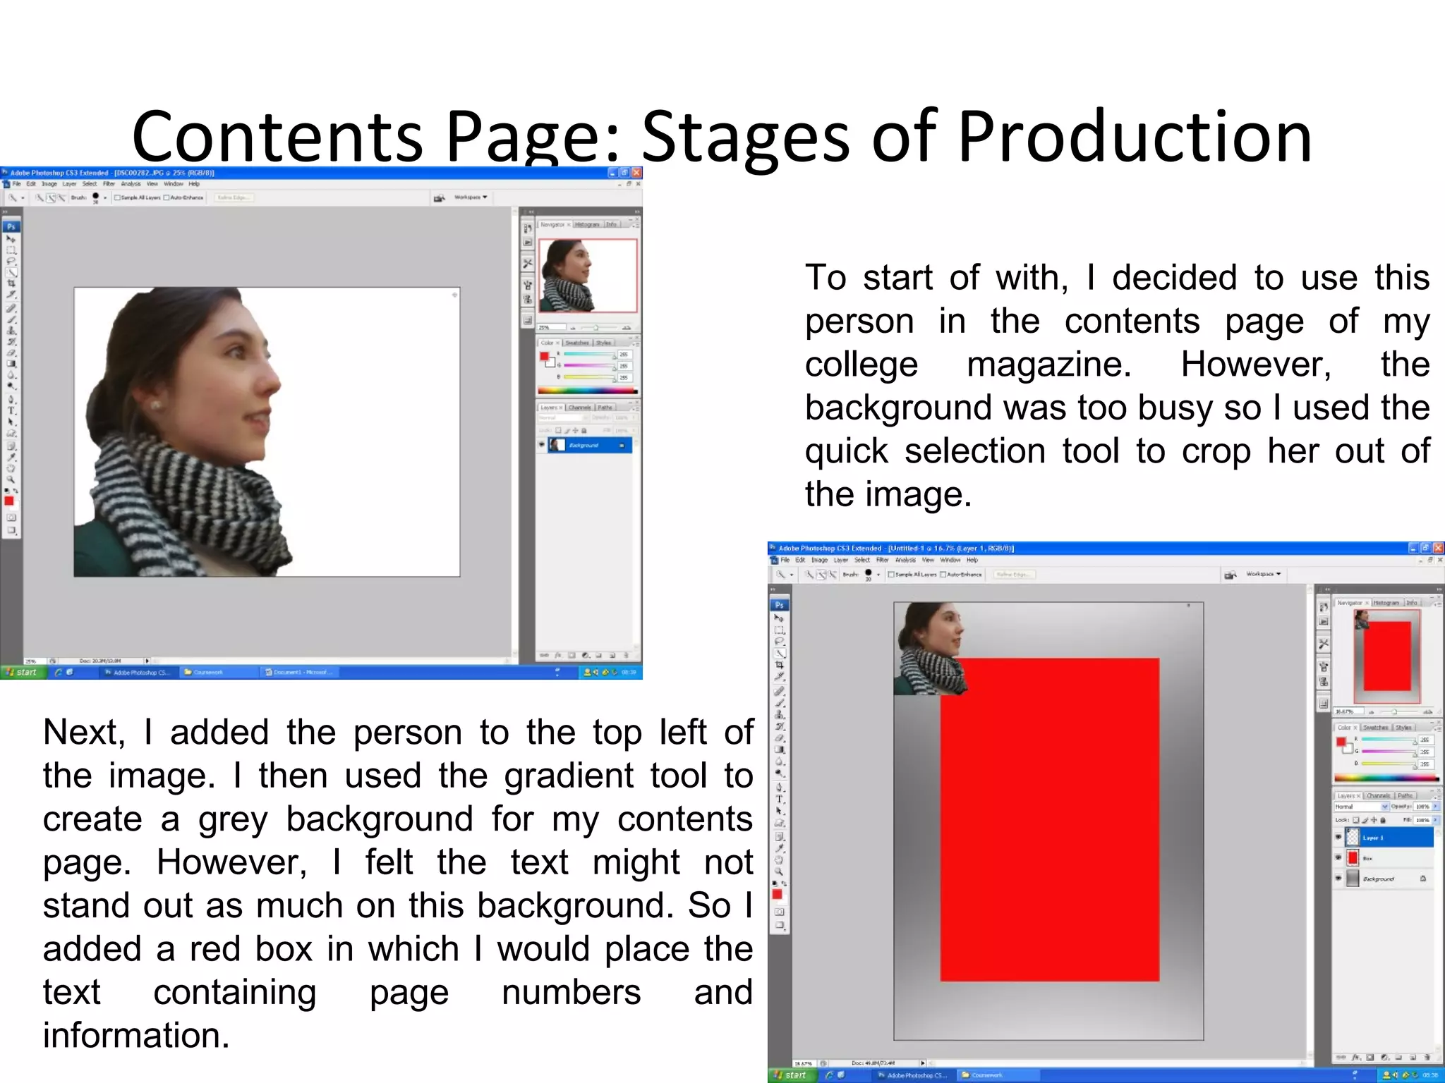Open the Image menu in the DSC00282.JPG window
Screen dimensions: 1445x1083
coord(49,184)
